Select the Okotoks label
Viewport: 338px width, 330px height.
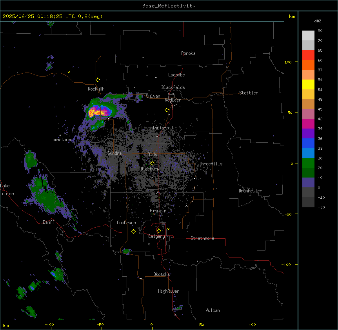coord(162,274)
